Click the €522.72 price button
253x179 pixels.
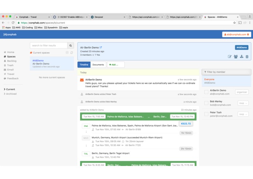pyautogui.click(x=186, y=124)
